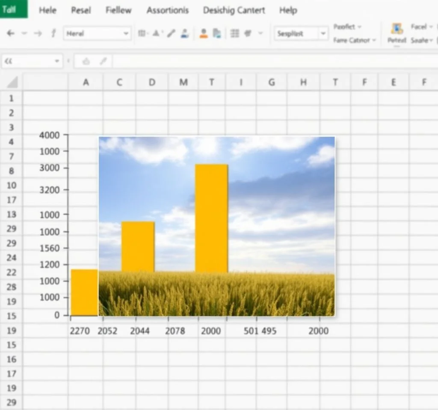Open the Assortionis menu tab

167,10
